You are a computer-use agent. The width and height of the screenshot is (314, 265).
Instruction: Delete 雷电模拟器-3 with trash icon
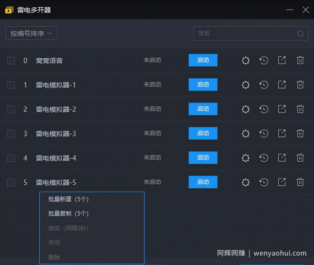click(300, 133)
